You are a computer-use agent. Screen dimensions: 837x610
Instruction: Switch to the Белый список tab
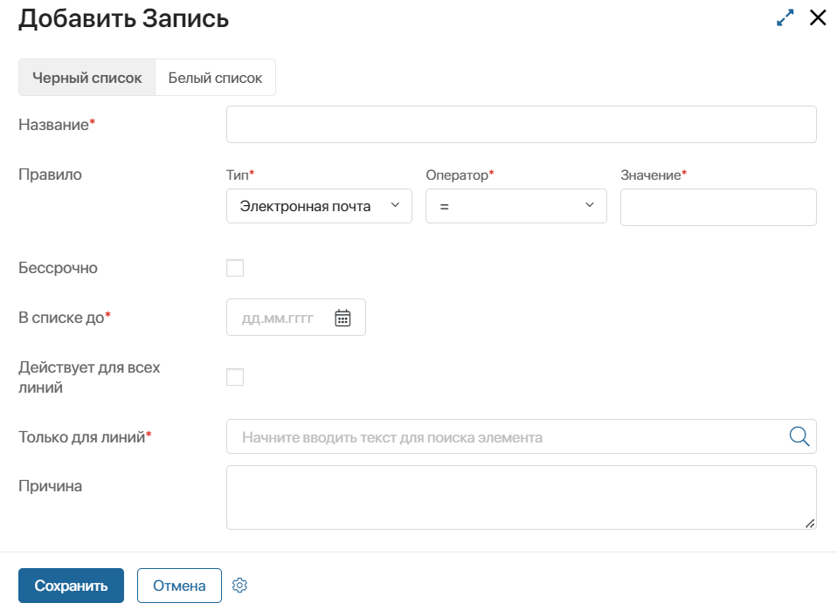coord(215,78)
